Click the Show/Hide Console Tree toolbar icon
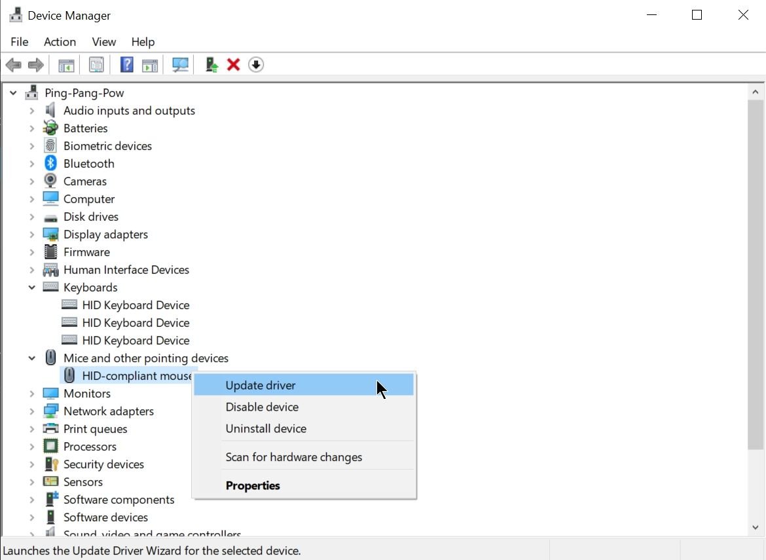The height and width of the screenshot is (560, 766). pos(66,65)
